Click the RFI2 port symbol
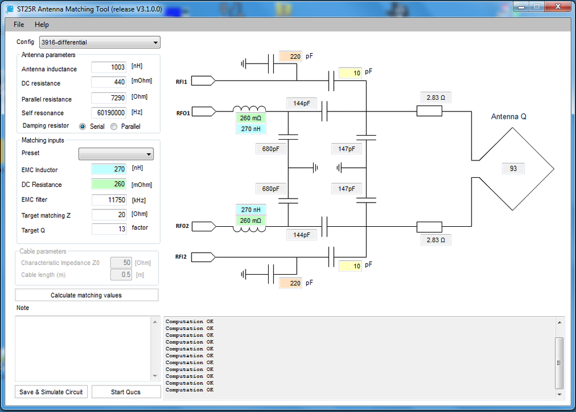The width and height of the screenshot is (576, 412). [203, 257]
